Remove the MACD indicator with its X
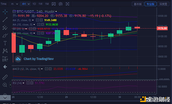172x104 pixels. [x=50, y=69]
